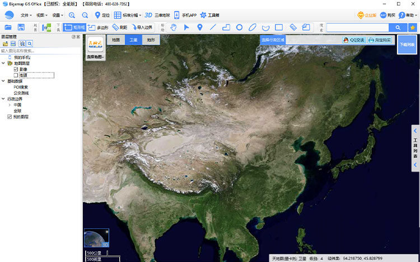Click the open folder icon in toolbar
The width and height of the screenshot is (420, 262).
pyautogui.click(x=8, y=27)
